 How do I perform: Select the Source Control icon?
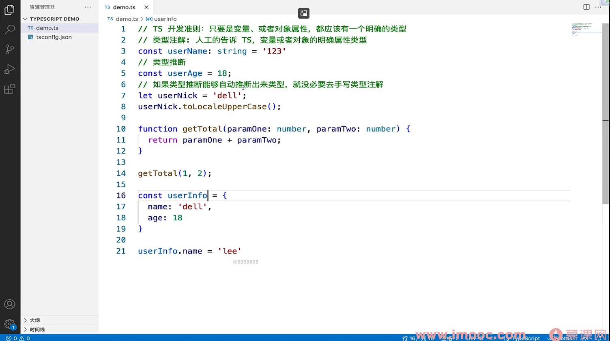coord(10,49)
